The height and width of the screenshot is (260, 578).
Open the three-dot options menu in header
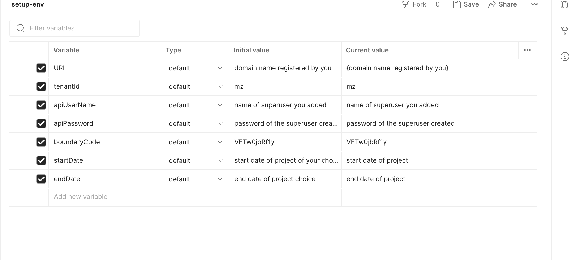tap(534, 4)
